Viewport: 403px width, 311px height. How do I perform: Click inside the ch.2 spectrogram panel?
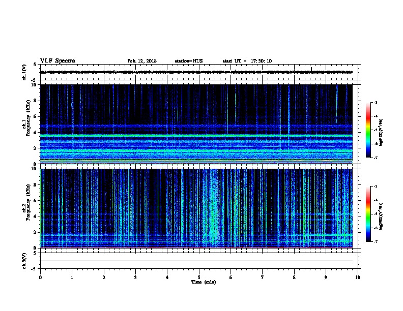coord(196,208)
